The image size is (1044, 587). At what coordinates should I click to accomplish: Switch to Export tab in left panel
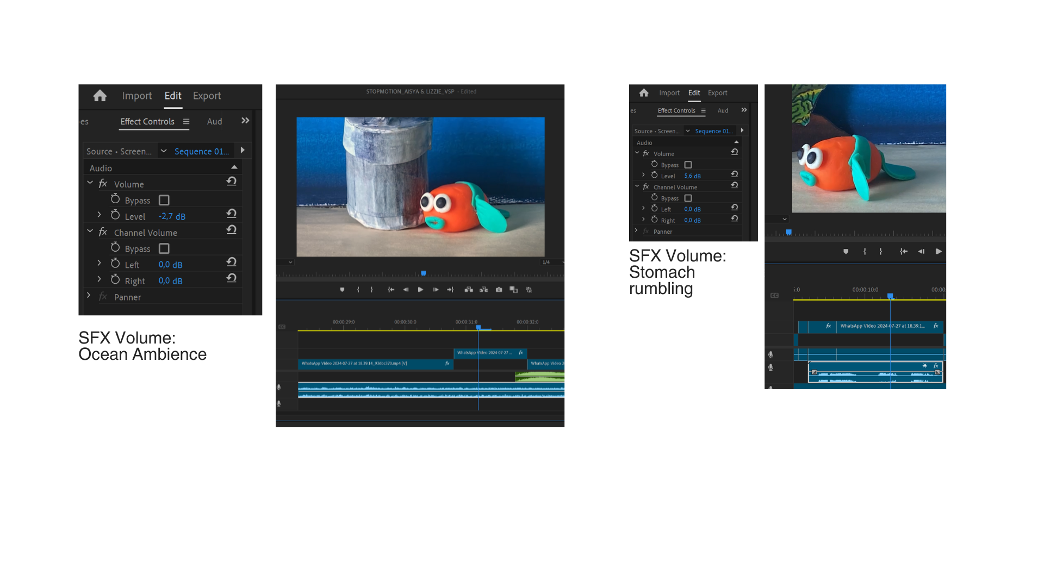pyautogui.click(x=207, y=96)
